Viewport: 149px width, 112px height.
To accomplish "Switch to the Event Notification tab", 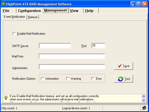I will tap(14, 17).
